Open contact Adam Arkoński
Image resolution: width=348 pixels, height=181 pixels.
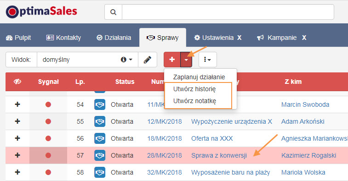pyautogui.click(x=303, y=121)
